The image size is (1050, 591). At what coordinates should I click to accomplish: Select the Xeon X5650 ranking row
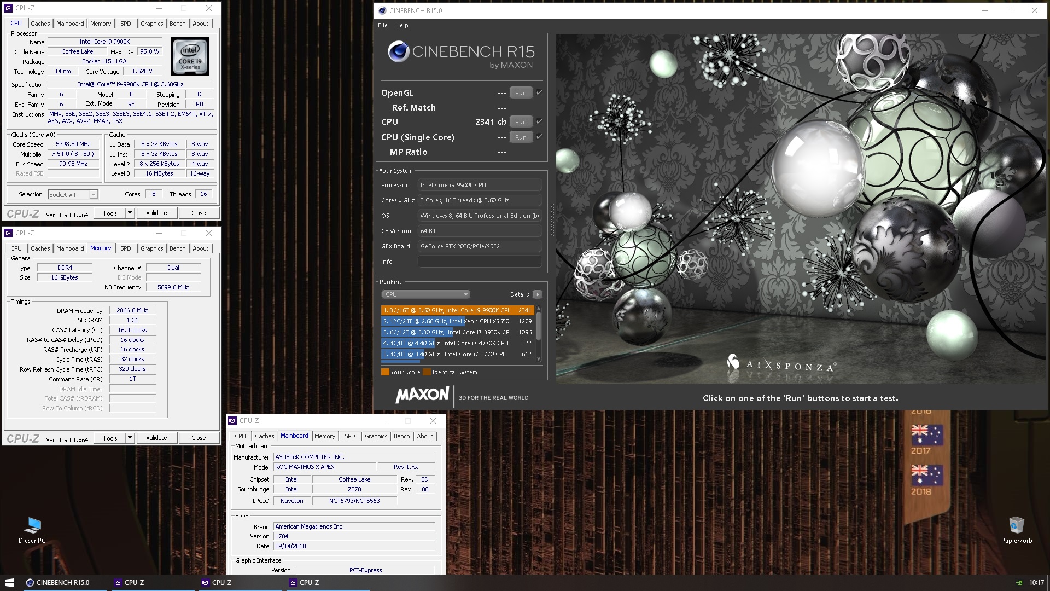pos(457,321)
